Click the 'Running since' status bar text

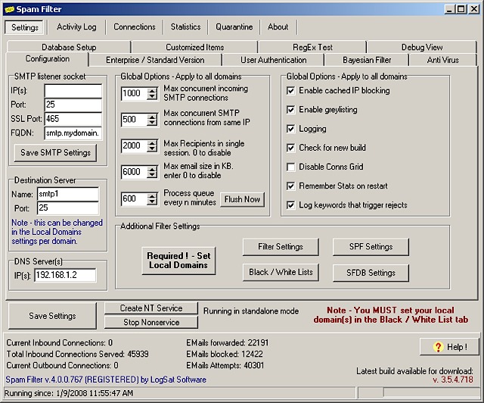(x=69, y=393)
